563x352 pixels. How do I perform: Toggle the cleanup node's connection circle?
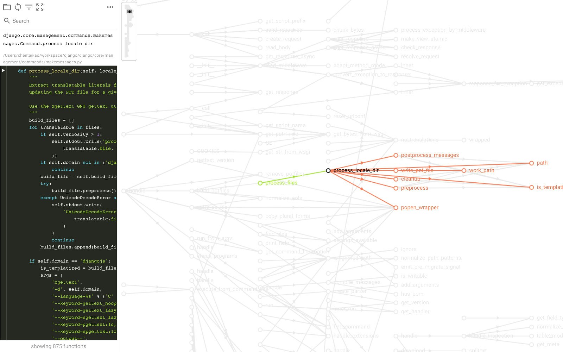[x=396, y=179]
